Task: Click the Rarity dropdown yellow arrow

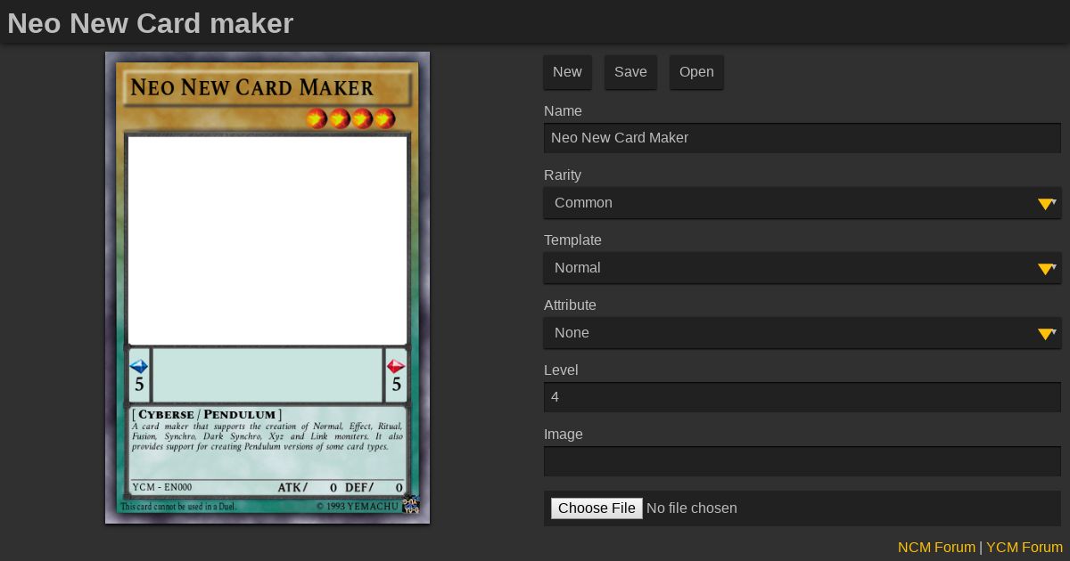Action: point(1046,204)
